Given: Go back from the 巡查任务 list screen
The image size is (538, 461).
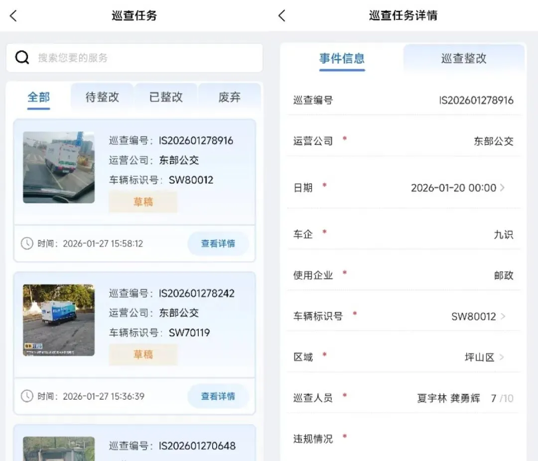Looking at the screenshot, I should 13,16.
